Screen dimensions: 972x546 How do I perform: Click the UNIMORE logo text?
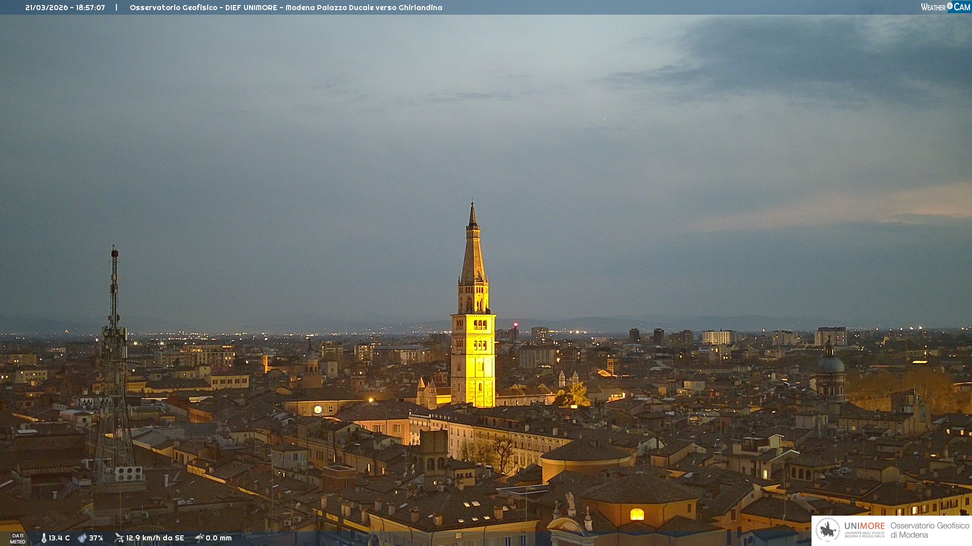click(x=864, y=526)
